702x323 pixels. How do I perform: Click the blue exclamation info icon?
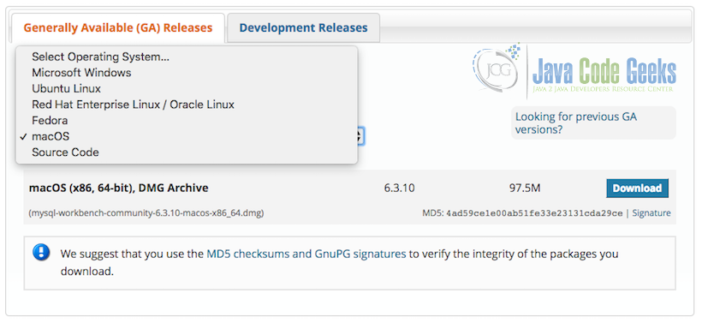(x=41, y=252)
